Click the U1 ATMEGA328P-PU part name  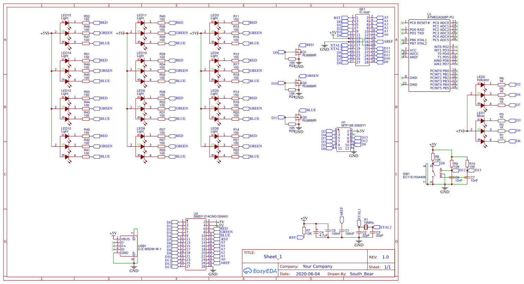pos(441,17)
